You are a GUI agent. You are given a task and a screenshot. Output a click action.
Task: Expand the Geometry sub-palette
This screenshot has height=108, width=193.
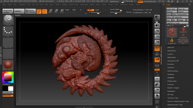pyautogui.click(x=172, y=51)
